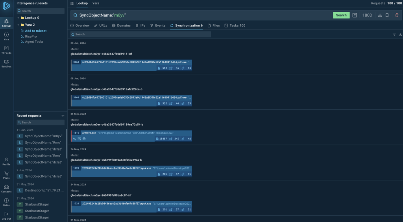Screen dimensions: 403x222
Task: Switch to the Tasks 100 tab
Action: [235, 26]
